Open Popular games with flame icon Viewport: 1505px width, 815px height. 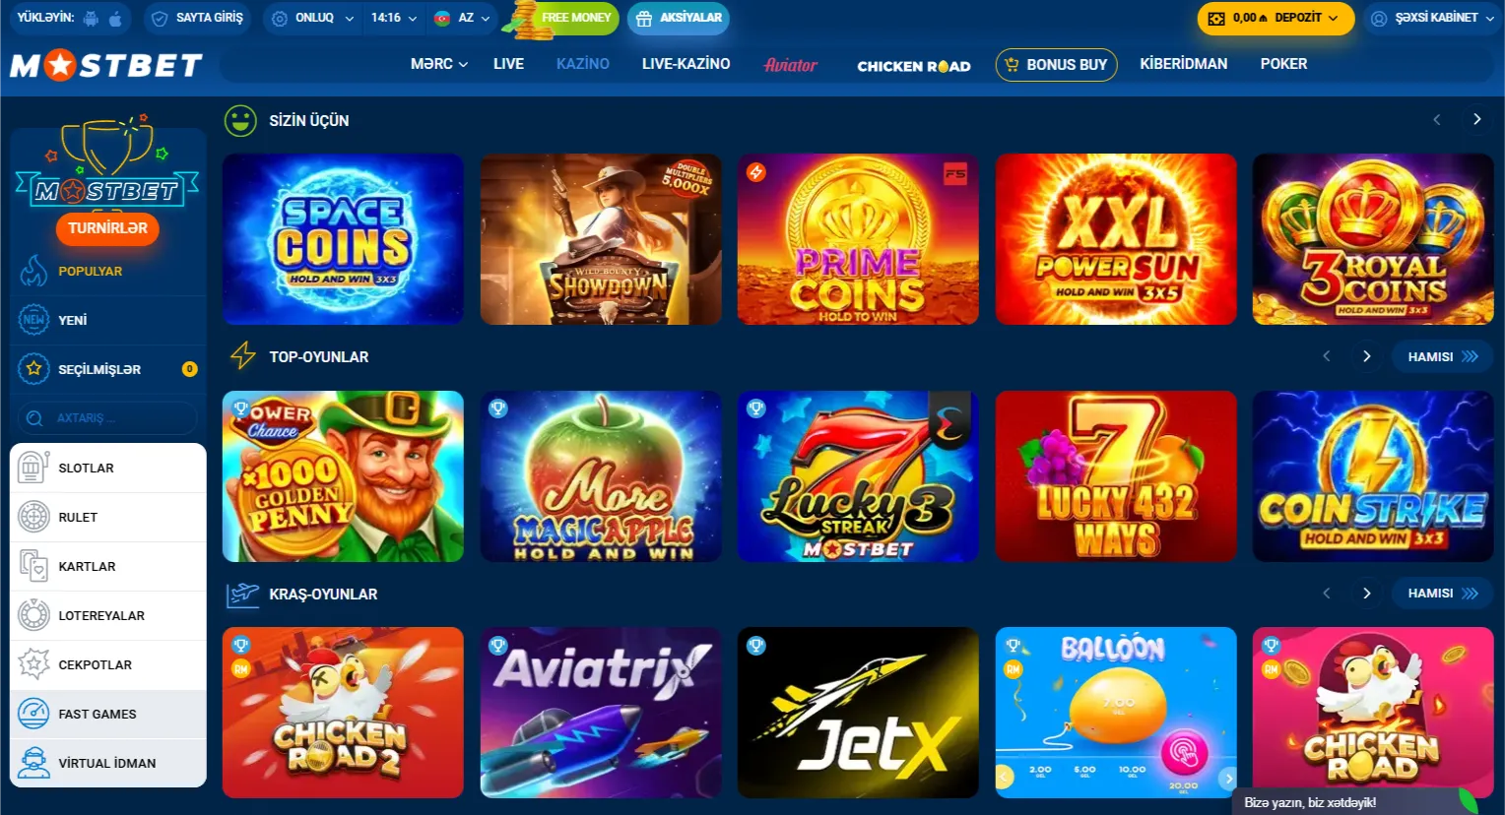[33, 271]
